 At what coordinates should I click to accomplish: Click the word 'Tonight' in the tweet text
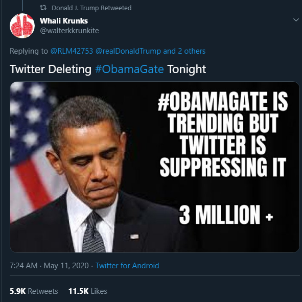(187, 69)
